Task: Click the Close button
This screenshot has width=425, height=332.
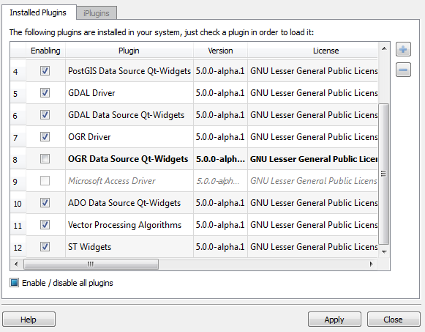Action: pos(394,320)
